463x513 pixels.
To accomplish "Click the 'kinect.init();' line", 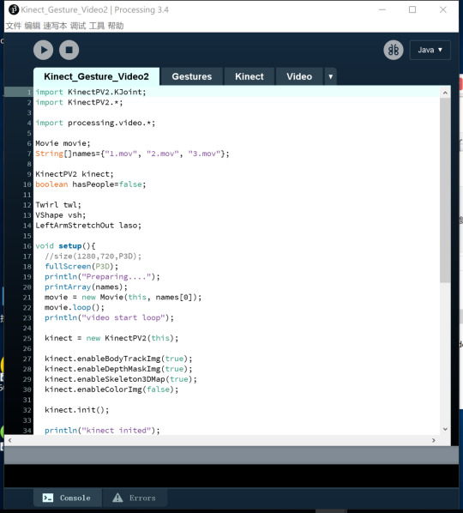I will coord(77,410).
